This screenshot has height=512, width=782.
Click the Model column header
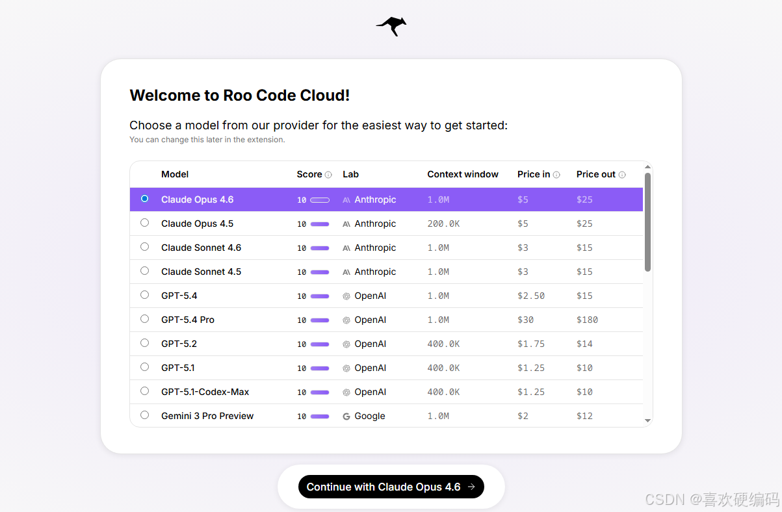point(175,174)
